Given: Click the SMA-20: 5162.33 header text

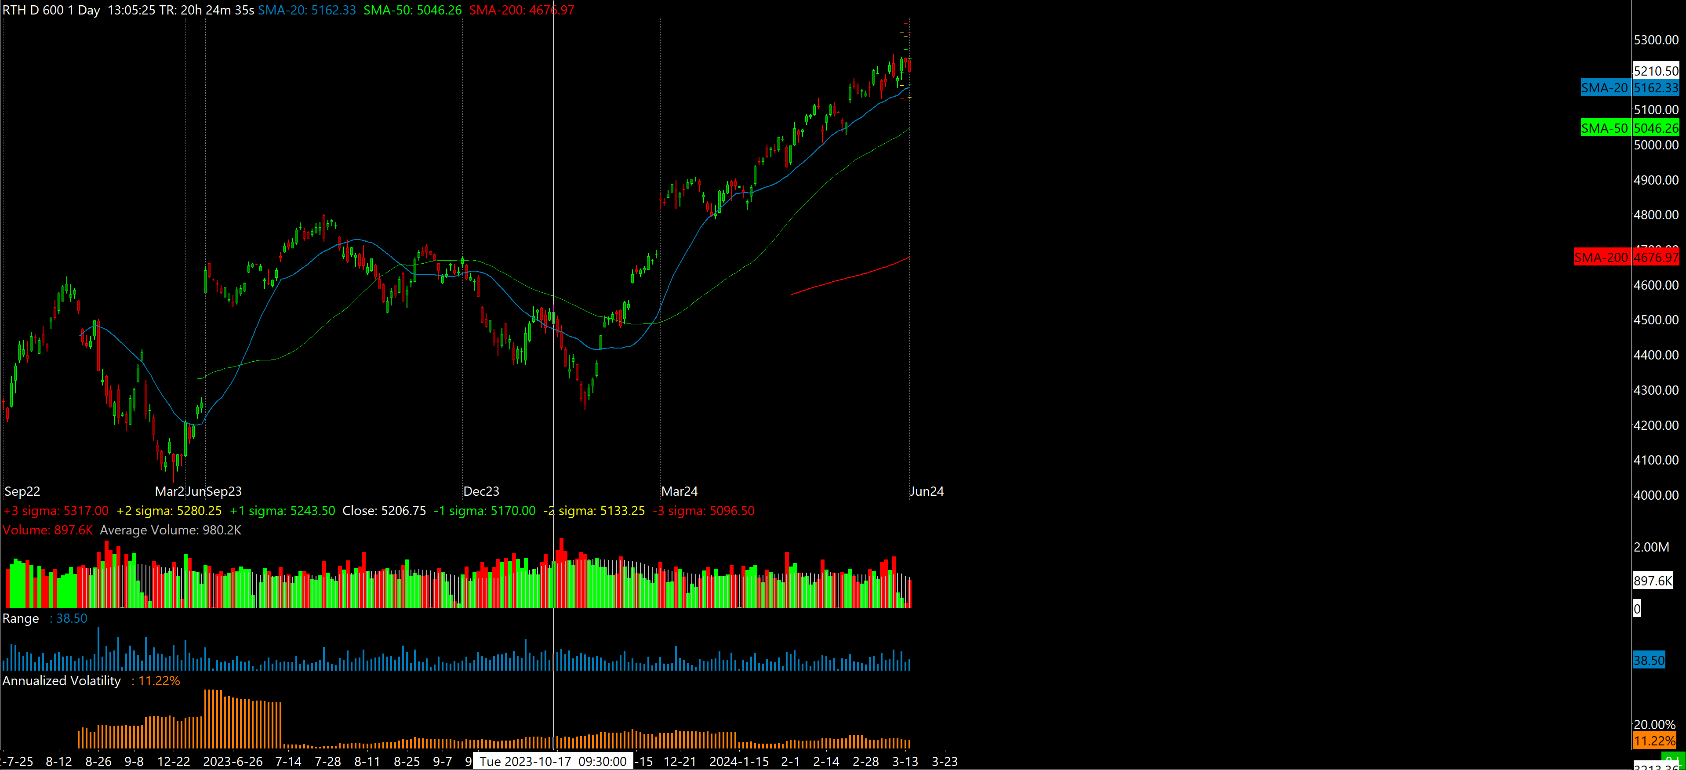Looking at the screenshot, I should (307, 10).
